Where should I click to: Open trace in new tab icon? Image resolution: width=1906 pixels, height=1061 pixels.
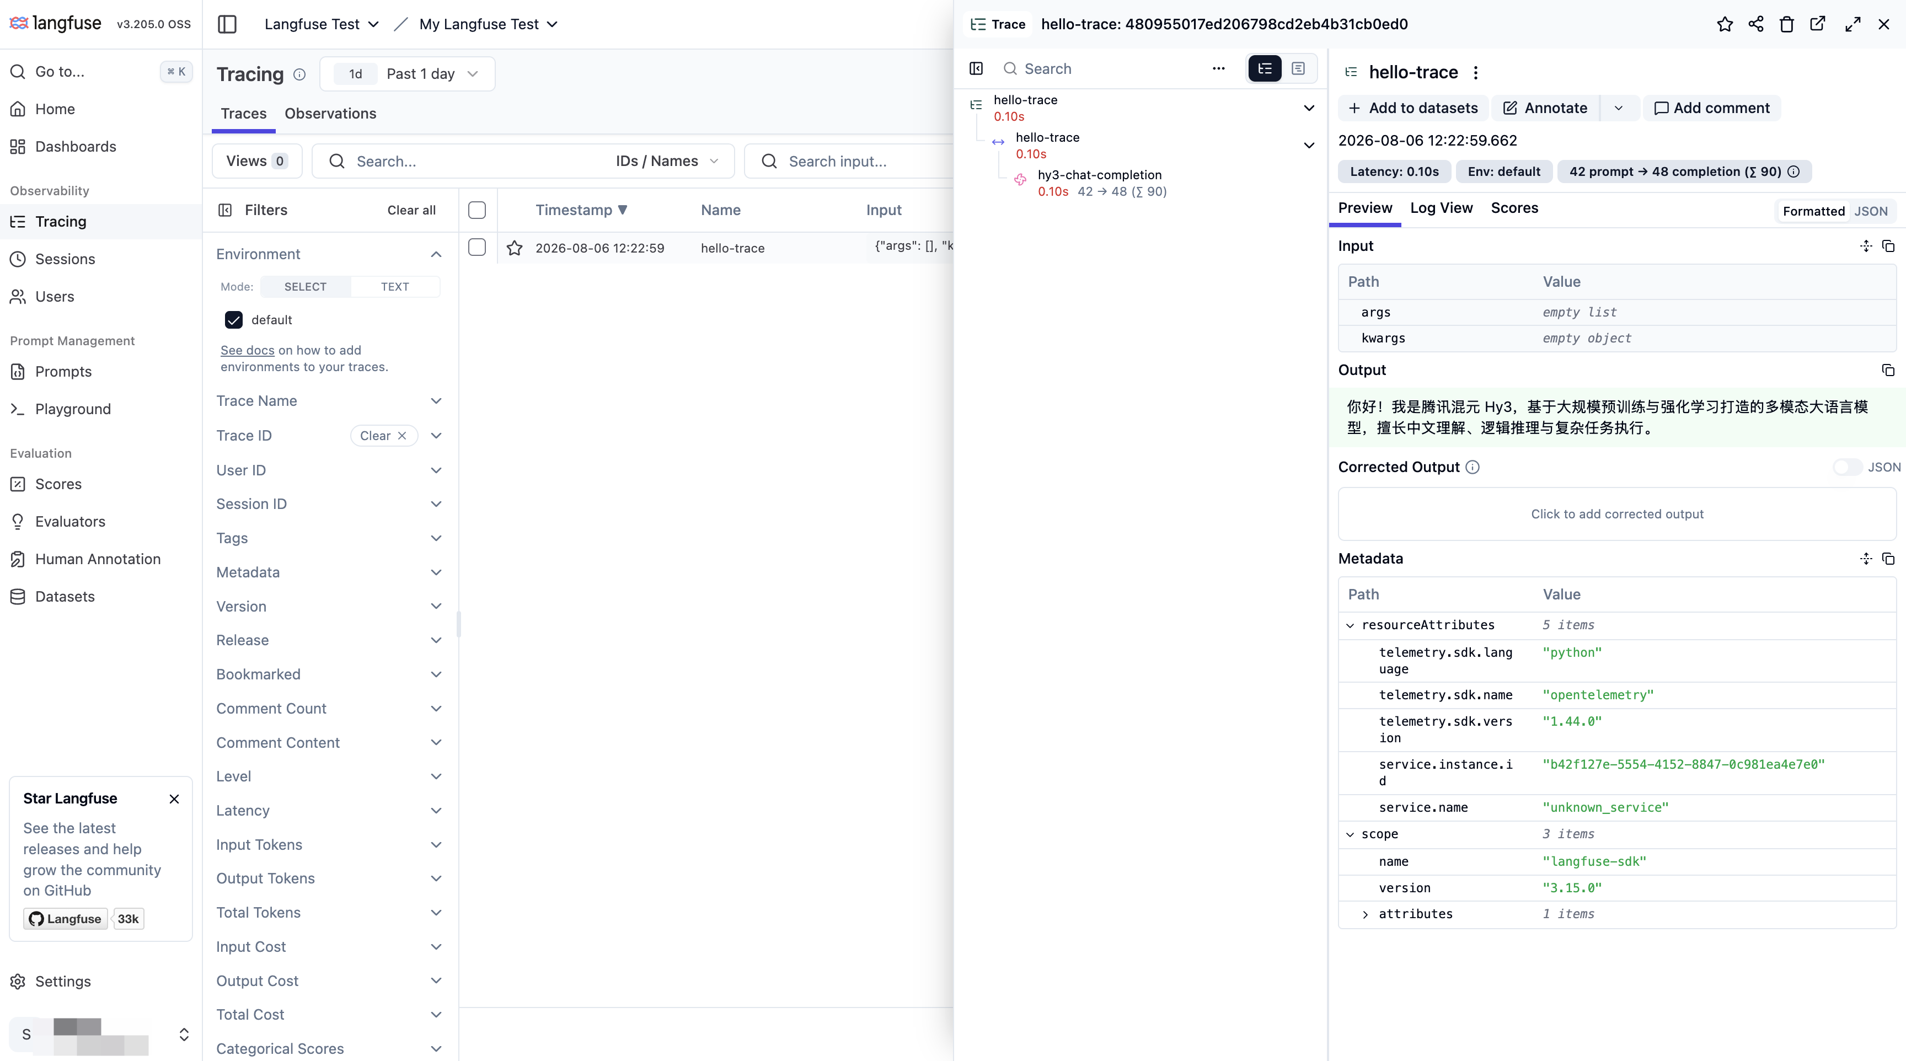pos(1817,24)
